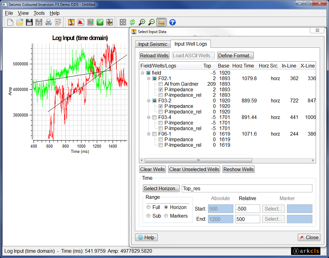Check P-Impedance_rel under F02-1
The image size is (329, 258).
tap(160, 95)
